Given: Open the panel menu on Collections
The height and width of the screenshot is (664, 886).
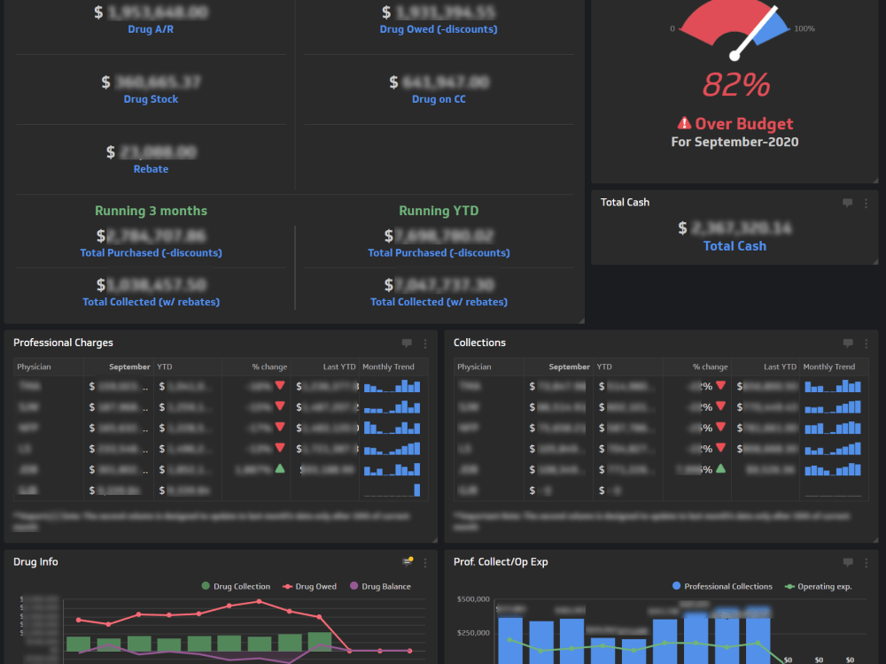Looking at the screenshot, I should (x=866, y=344).
